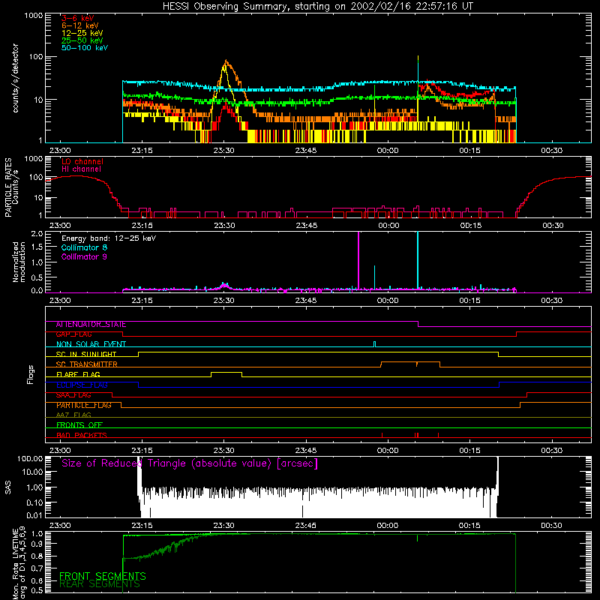Click the SC_TRANSMITTER flag label
This screenshot has height=600, width=600.
coord(86,364)
